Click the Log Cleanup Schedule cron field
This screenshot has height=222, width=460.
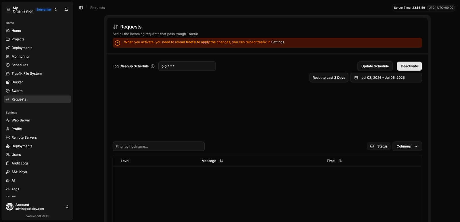pyautogui.click(x=187, y=66)
